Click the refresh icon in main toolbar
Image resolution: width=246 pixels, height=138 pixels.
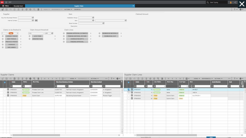pyautogui.click(x=26, y=9)
